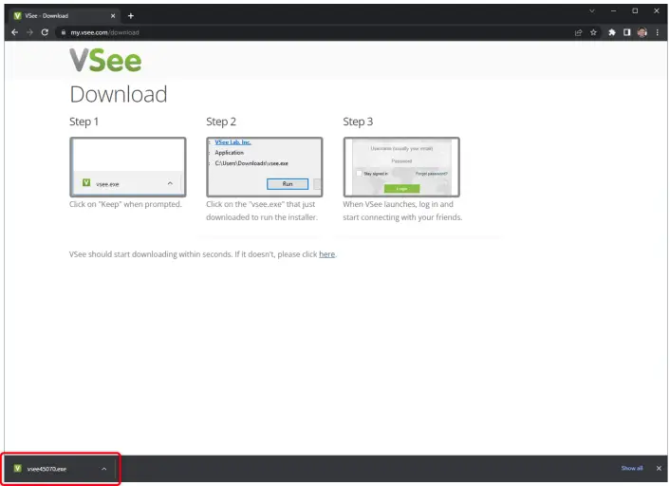Viewport: 670px width, 486px height.
Task: Open the Step 1 screenshot thumbnail
Action: click(x=128, y=167)
